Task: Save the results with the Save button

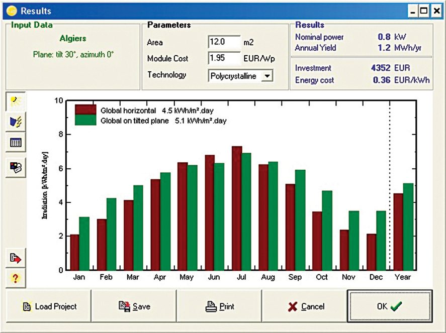Action: click(x=134, y=306)
